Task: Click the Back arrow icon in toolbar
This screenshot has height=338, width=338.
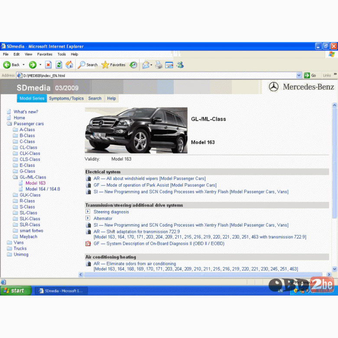Action: (x=7, y=65)
